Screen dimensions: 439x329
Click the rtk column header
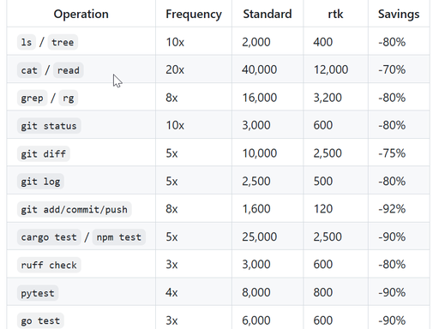point(335,14)
